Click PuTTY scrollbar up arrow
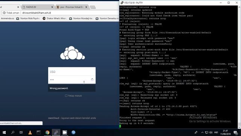Viewport: 241px width, 136px height. point(239,7)
